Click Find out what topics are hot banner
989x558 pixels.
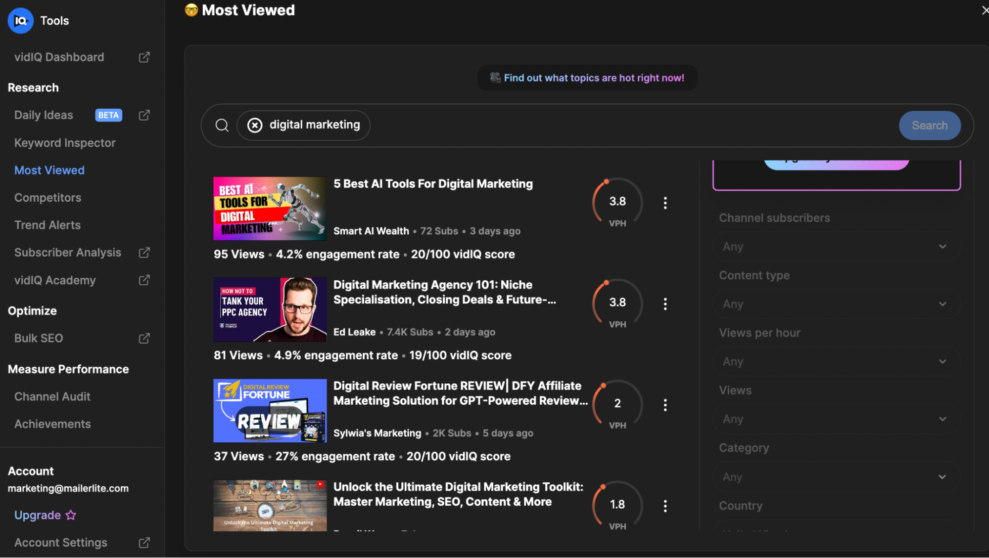coord(587,78)
